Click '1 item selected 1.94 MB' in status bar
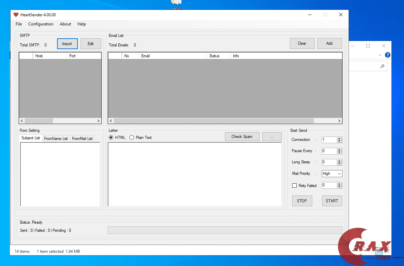This screenshot has height=266, width=404. click(x=58, y=251)
